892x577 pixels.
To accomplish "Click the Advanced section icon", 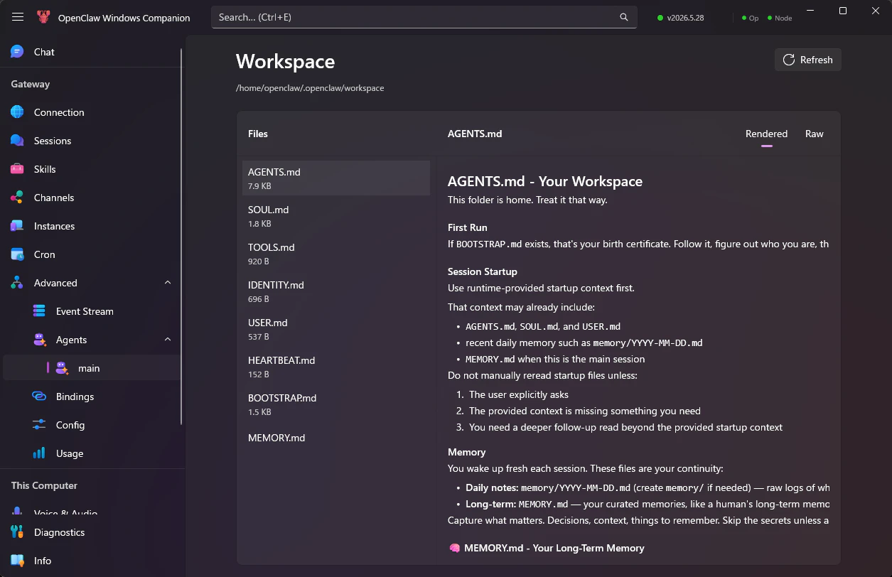I will click(x=17, y=283).
